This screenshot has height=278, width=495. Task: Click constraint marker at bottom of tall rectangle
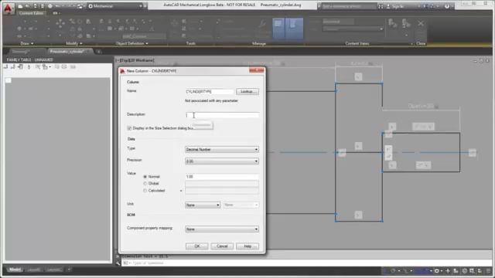358,215
